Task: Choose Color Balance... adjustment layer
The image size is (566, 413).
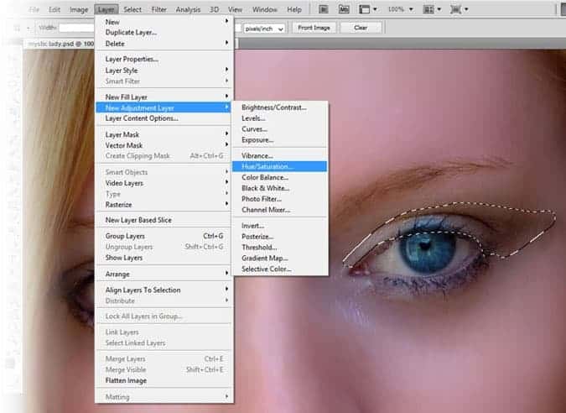Action: (x=280, y=177)
